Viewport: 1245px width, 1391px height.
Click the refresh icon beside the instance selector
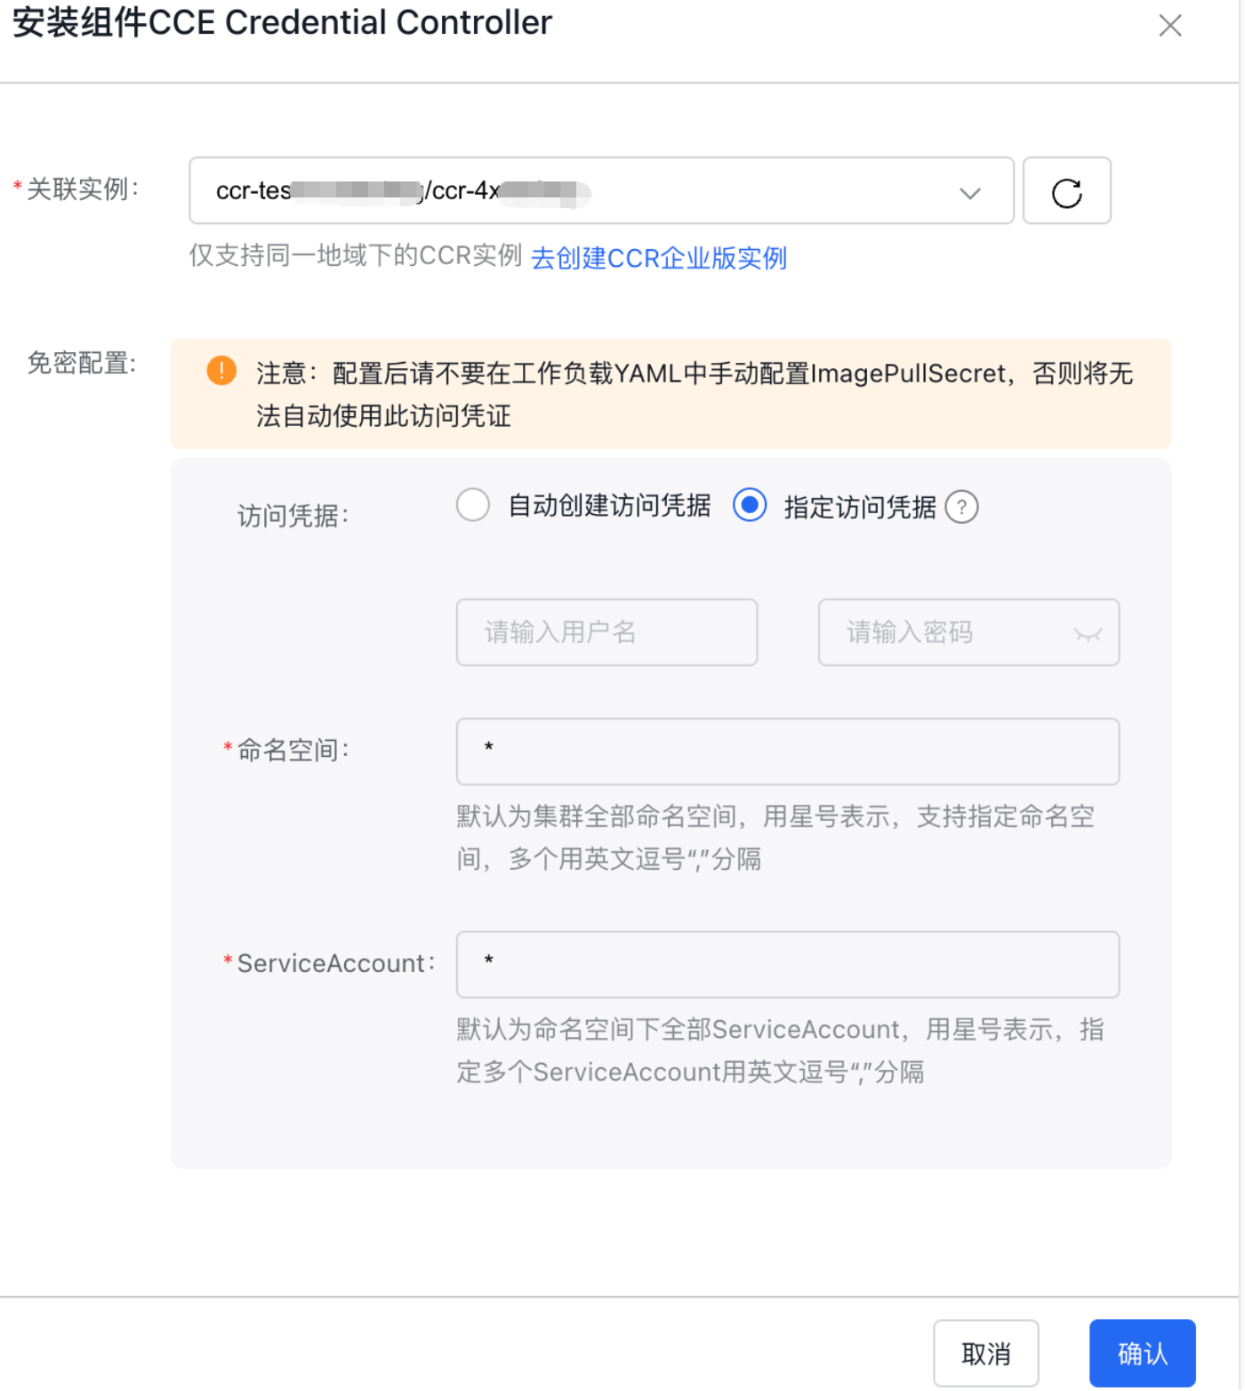tap(1066, 191)
